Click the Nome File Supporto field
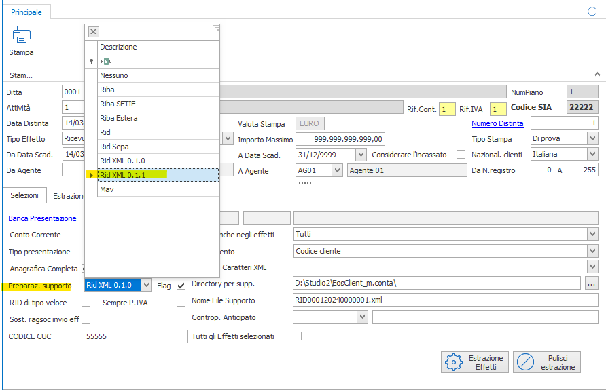The image size is (606, 390). [x=445, y=300]
